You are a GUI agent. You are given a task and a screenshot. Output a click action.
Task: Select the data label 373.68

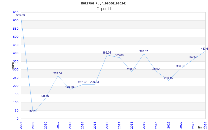pos(119,55)
